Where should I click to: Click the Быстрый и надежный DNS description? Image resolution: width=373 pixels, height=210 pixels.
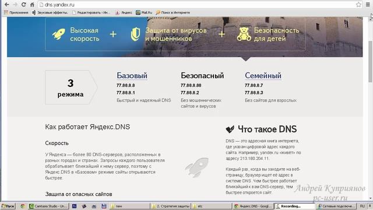click(x=144, y=100)
